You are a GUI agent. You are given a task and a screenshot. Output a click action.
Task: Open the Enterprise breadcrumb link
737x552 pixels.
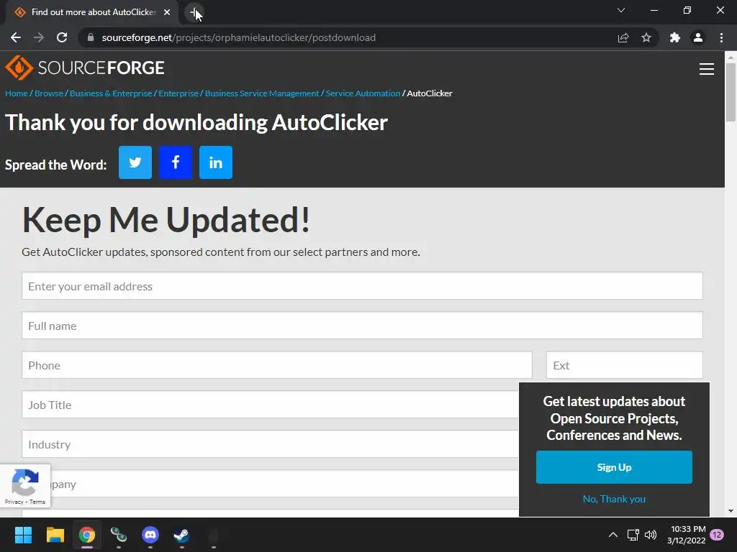pyautogui.click(x=178, y=93)
